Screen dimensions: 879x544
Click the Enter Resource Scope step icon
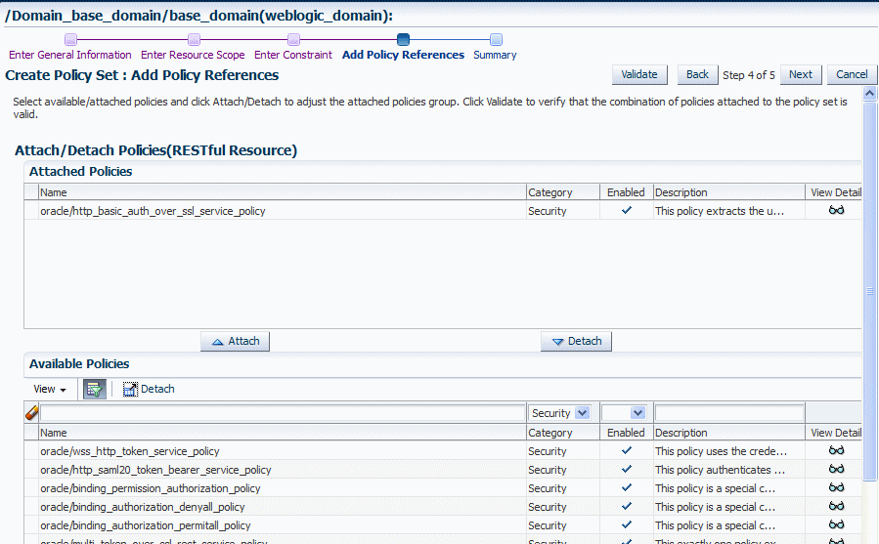point(194,39)
